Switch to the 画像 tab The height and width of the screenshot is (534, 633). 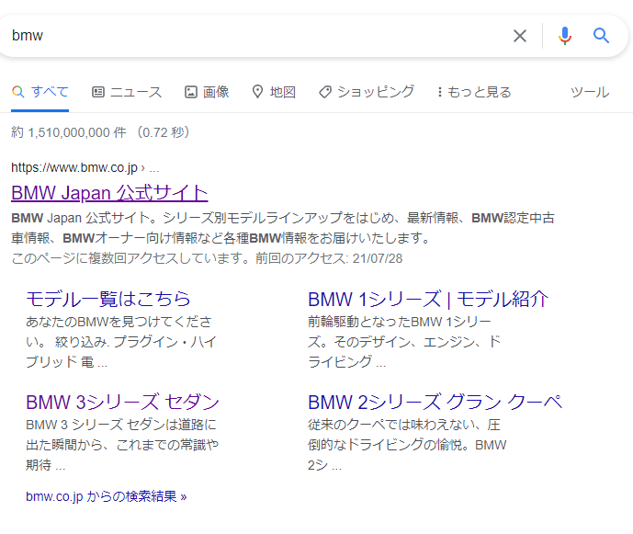(207, 92)
